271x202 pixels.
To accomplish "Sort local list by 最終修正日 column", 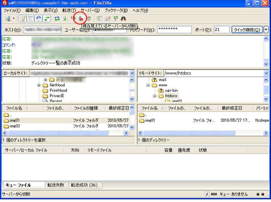I will (118, 108).
